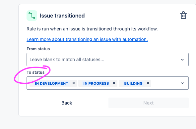Screen dimensions: 196x129
Task: Select the BUILDING status chip
Action: tap(133, 83)
